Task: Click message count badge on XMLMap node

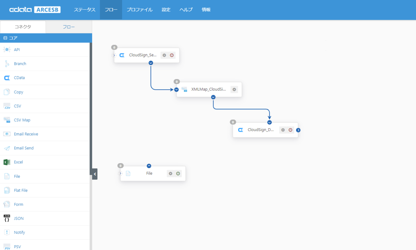Action: pyautogui.click(x=177, y=82)
